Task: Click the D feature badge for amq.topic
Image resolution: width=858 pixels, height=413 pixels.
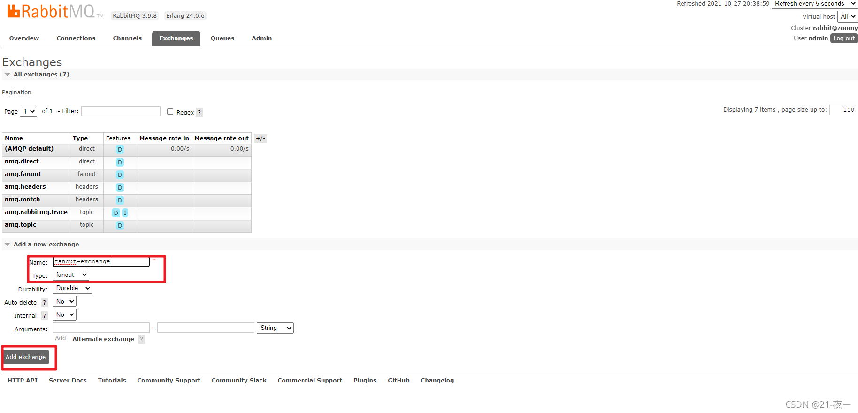Action: click(x=120, y=226)
